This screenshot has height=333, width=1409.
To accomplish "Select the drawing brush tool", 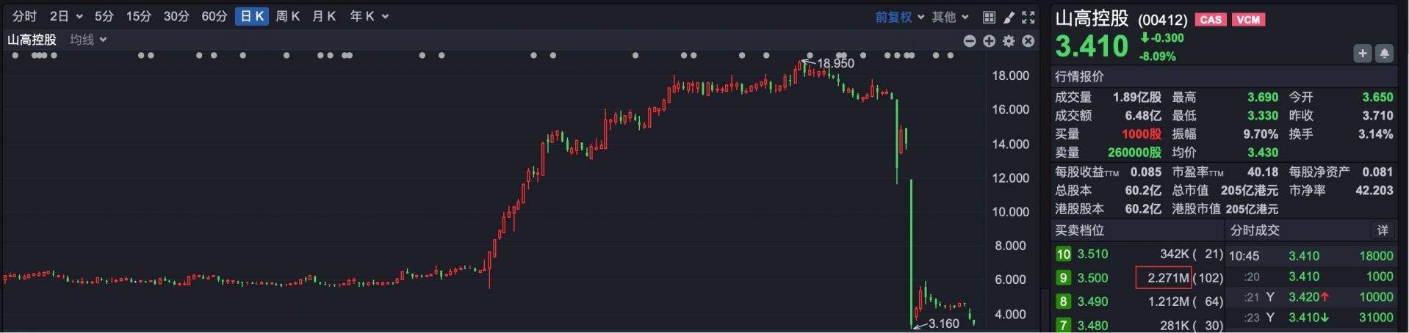I will tap(1009, 17).
